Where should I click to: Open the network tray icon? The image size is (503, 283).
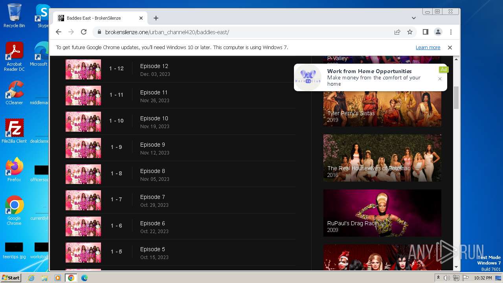click(456, 278)
